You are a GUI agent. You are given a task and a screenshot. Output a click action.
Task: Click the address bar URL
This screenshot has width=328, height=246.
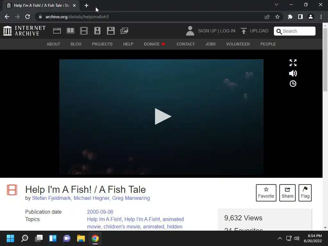77,17
